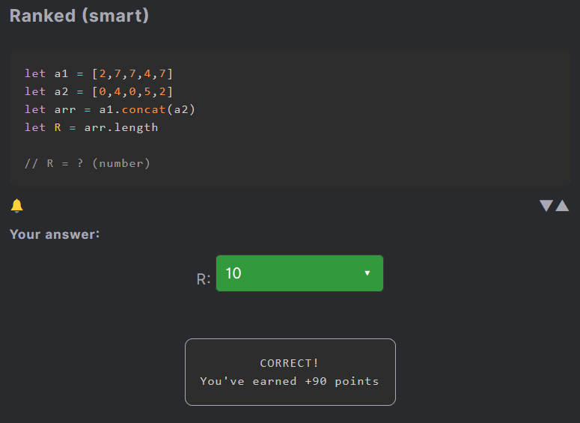This screenshot has height=423, width=580.
Task: Click the 'R:' label beside the dropdown
Action: (x=204, y=279)
